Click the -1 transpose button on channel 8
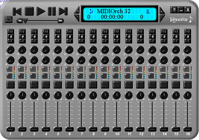 point(93,41)
